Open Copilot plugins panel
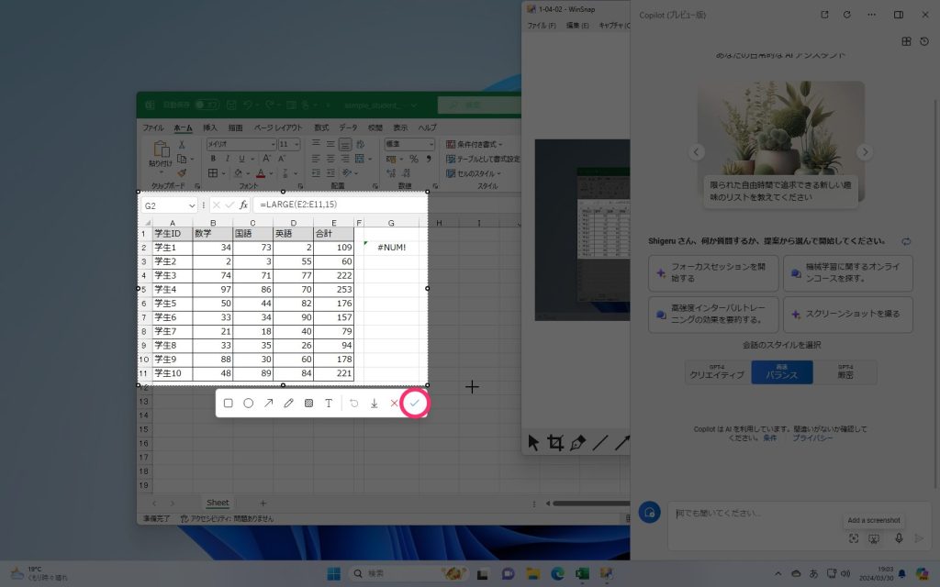Viewport: 940px width, 587px height. click(x=906, y=41)
